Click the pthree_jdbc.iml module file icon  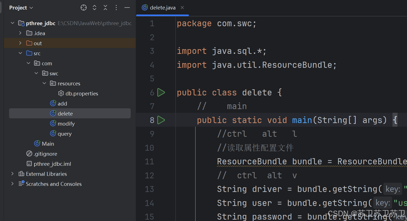click(29, 164)
